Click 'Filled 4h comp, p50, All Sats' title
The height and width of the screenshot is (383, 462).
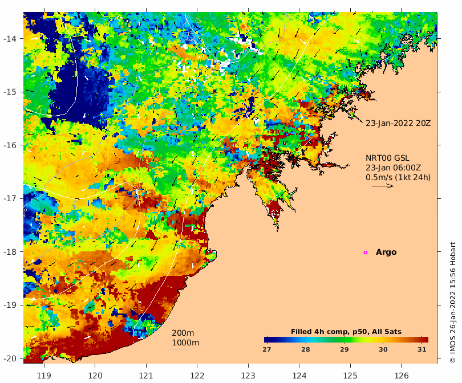346,332
